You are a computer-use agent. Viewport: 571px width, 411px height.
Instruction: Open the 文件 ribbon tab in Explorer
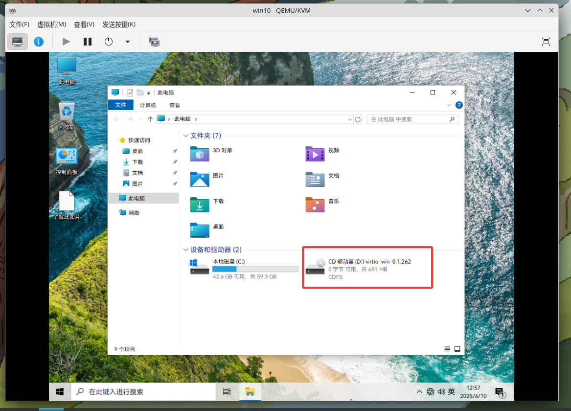tap(121, 105)
